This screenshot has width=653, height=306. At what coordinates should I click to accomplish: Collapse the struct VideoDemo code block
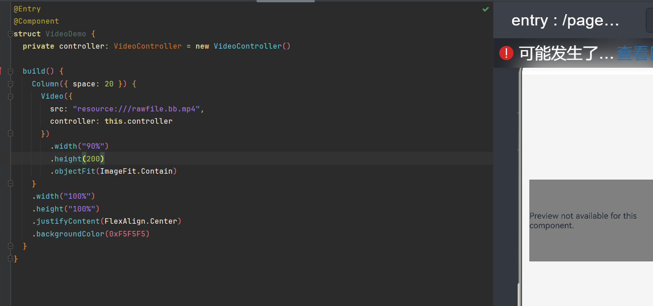pyautogui.click(x=10, y=34)
